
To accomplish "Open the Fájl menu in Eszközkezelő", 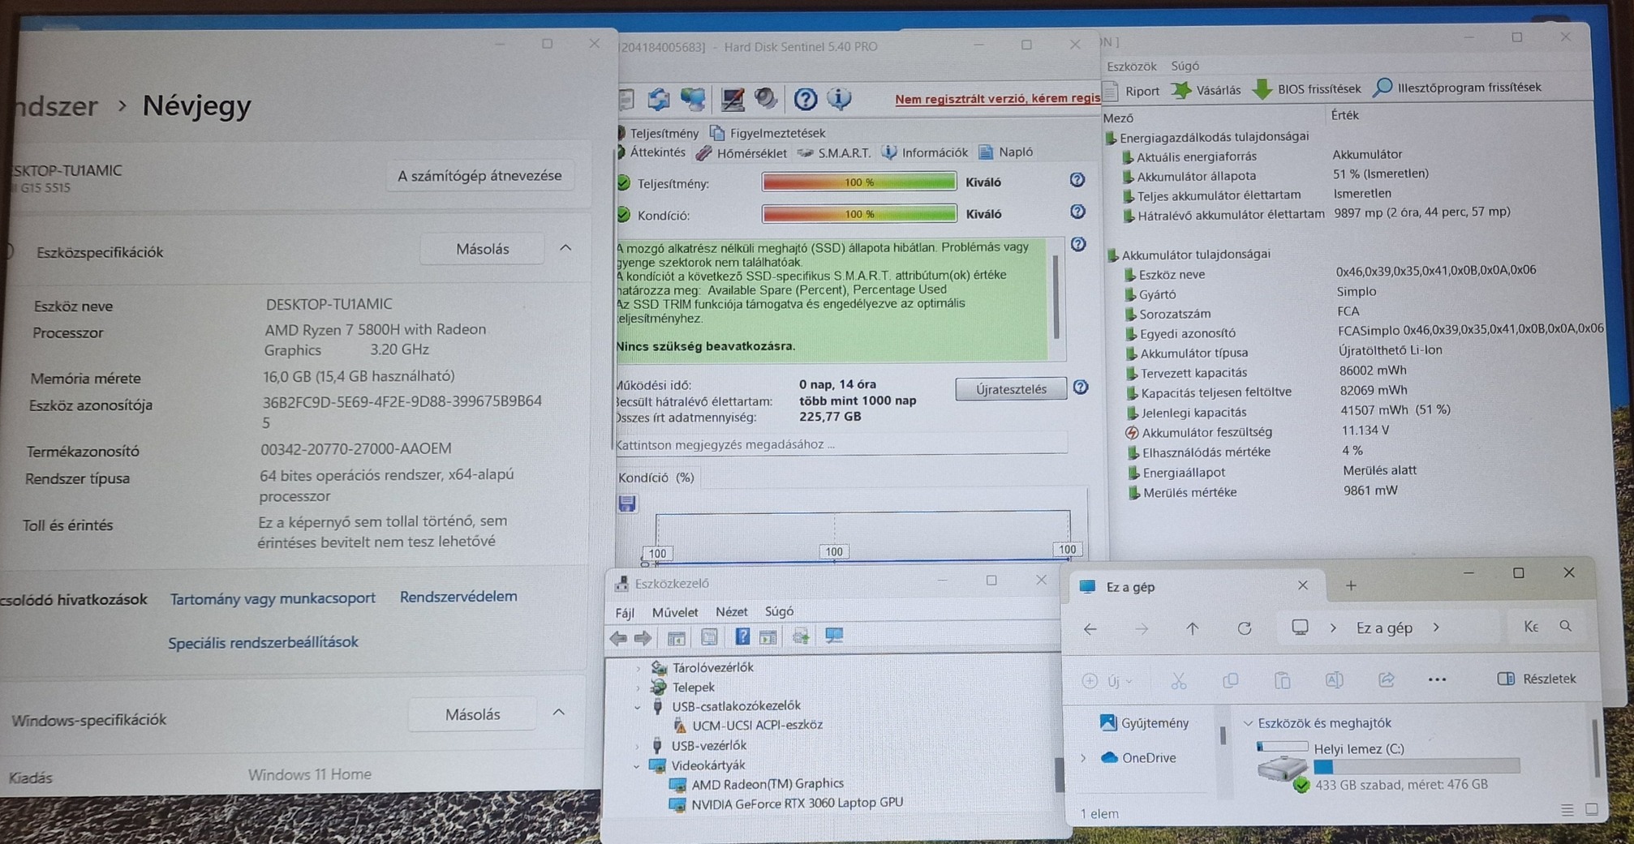I will [x=625, y=612].
